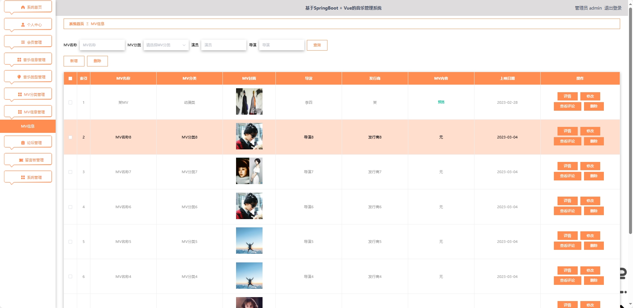Toggle the select-all checkbox in table header
The width and height of the screenshot is (633, 308).
(x=70, y=78)
